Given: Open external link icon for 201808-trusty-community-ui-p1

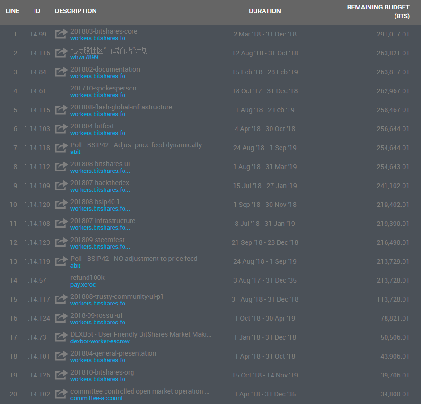Looking at the screenshot, I should pyautogui.click(x=61, y=299).
